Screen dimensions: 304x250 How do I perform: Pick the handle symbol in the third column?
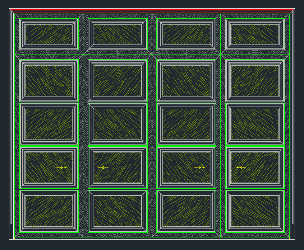click(x=199, y=168)
